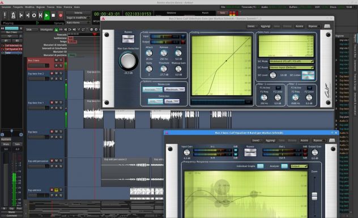The height and width of the screenshot is (218, 358).
Task: Click the Attack knob in Gate plugin
Action: (x=149, y=53)
